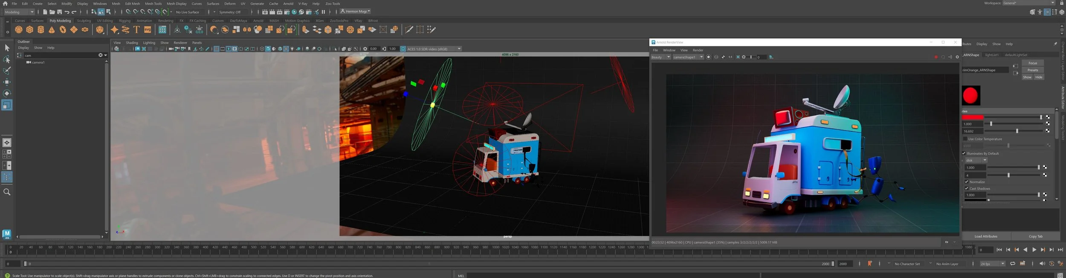
Task: Play the timeline forward
Action: (1034, 250)
